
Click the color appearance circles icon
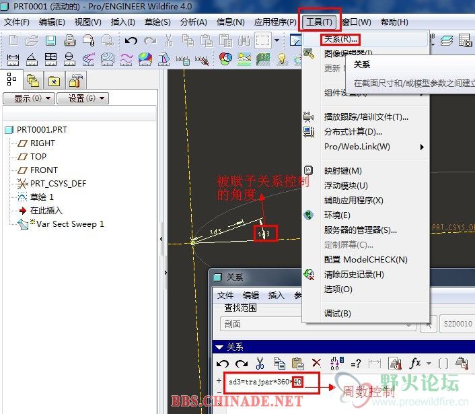pos(225,59)
